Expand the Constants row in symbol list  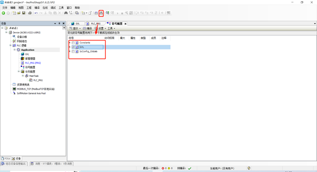point(70,43)
